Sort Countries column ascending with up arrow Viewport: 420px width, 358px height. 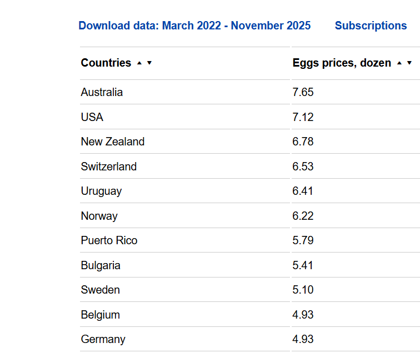[x=139, y=63]
